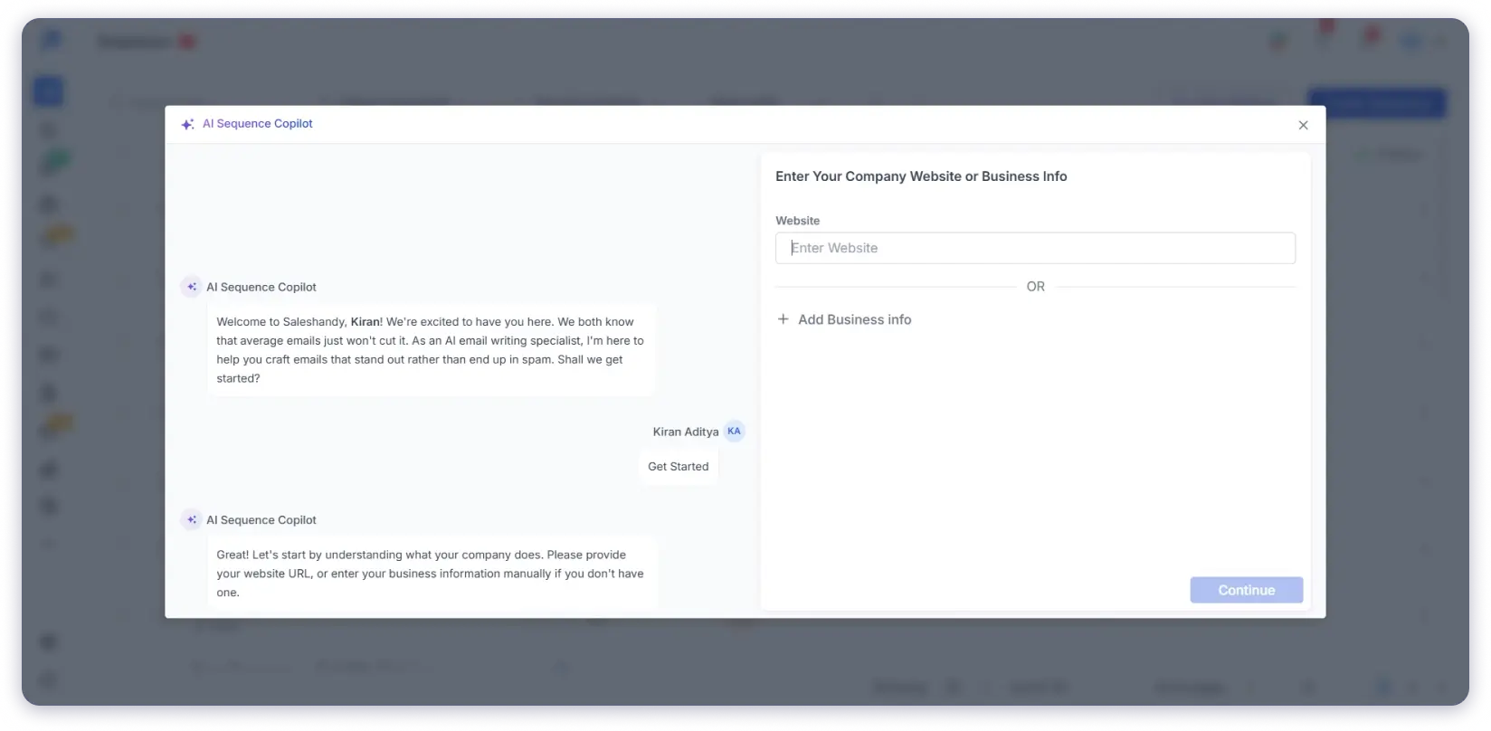Click the AI Sequence Copilot title in the header
Screen dimensions: 1491x731
258,124
